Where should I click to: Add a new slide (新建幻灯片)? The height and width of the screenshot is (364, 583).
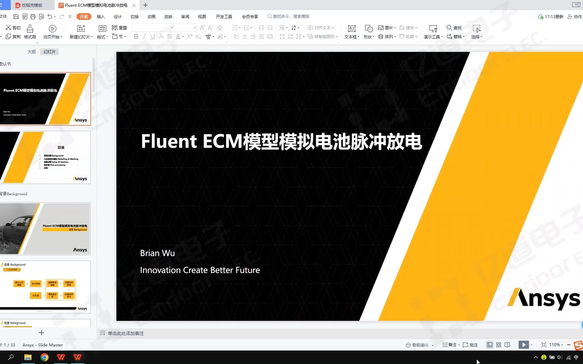coord(81,32)
